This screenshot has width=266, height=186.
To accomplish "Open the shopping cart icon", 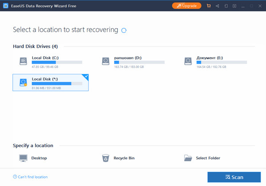I will pyautogui.click(x=209, y=6).
